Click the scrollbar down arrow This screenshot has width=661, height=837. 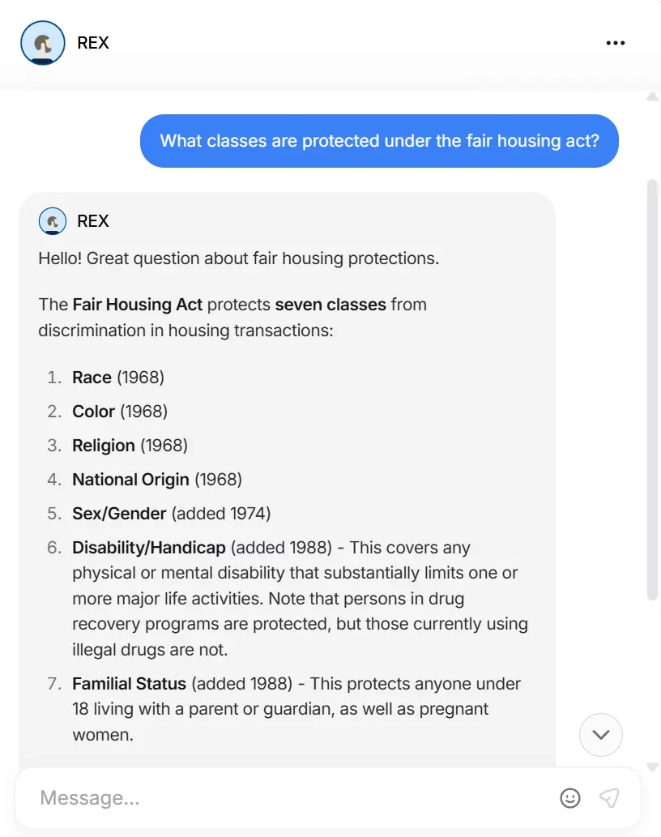click(652, 767)
